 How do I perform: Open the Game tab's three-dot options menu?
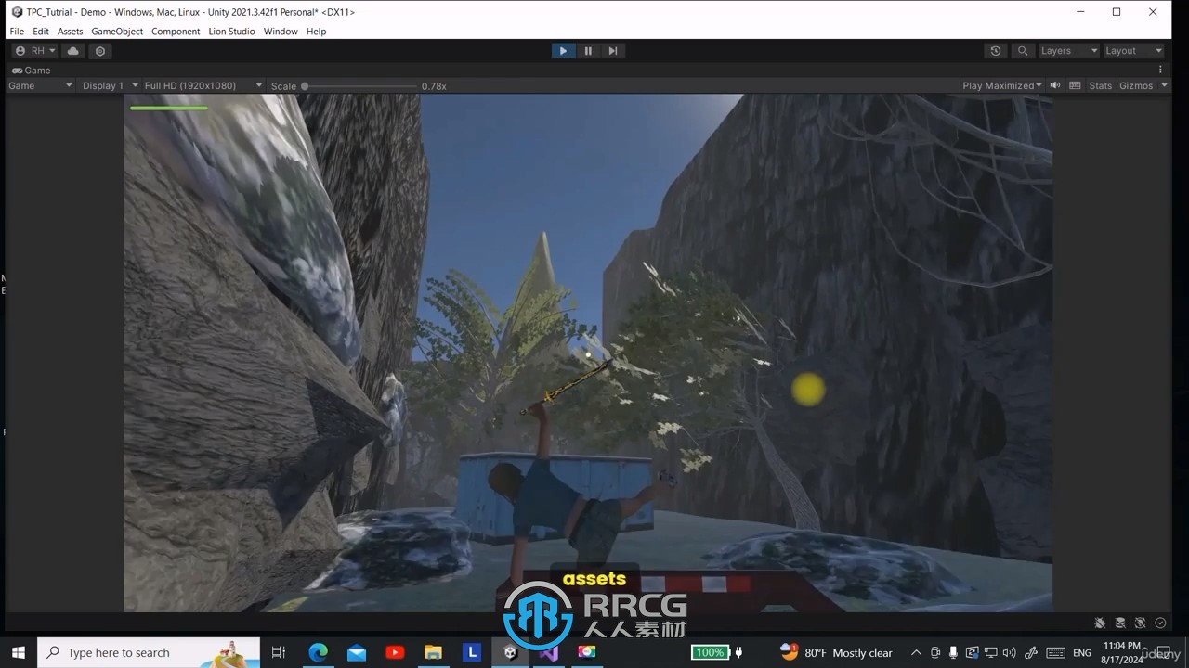1160,71
